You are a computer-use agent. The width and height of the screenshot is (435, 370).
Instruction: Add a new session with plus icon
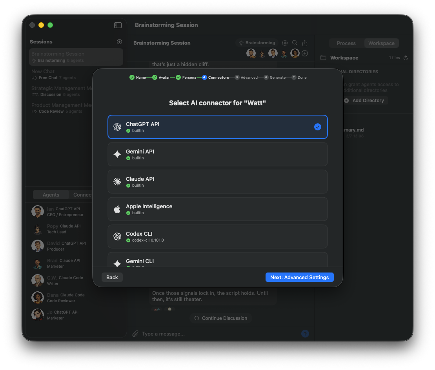tap(119, 42)
